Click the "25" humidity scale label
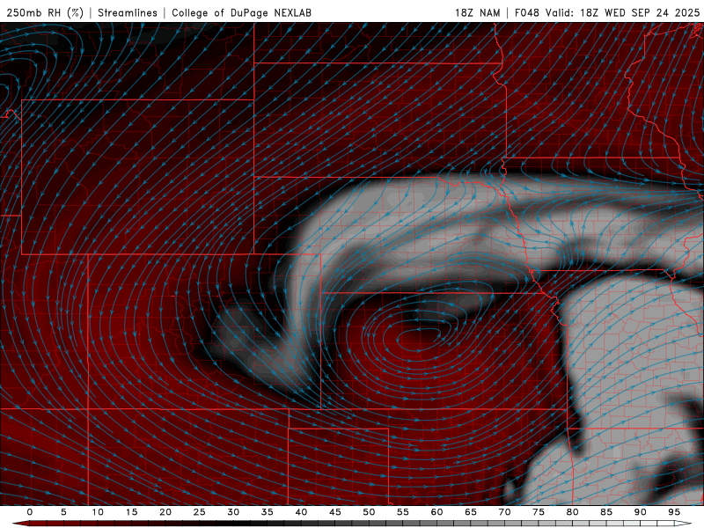The height and width of the screenshot is (528, 704). [x=200, y=512]
